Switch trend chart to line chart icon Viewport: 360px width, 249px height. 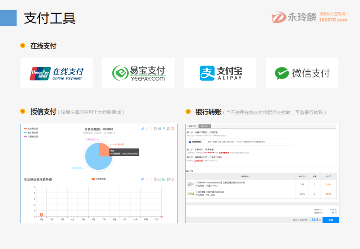[159, 179]
